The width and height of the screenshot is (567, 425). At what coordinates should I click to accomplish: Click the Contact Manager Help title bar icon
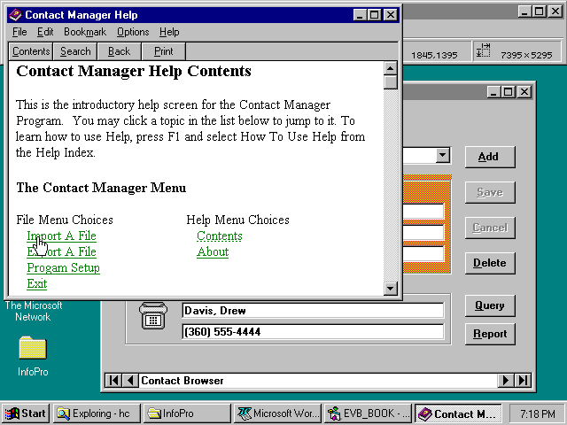[x=15, y=15]
